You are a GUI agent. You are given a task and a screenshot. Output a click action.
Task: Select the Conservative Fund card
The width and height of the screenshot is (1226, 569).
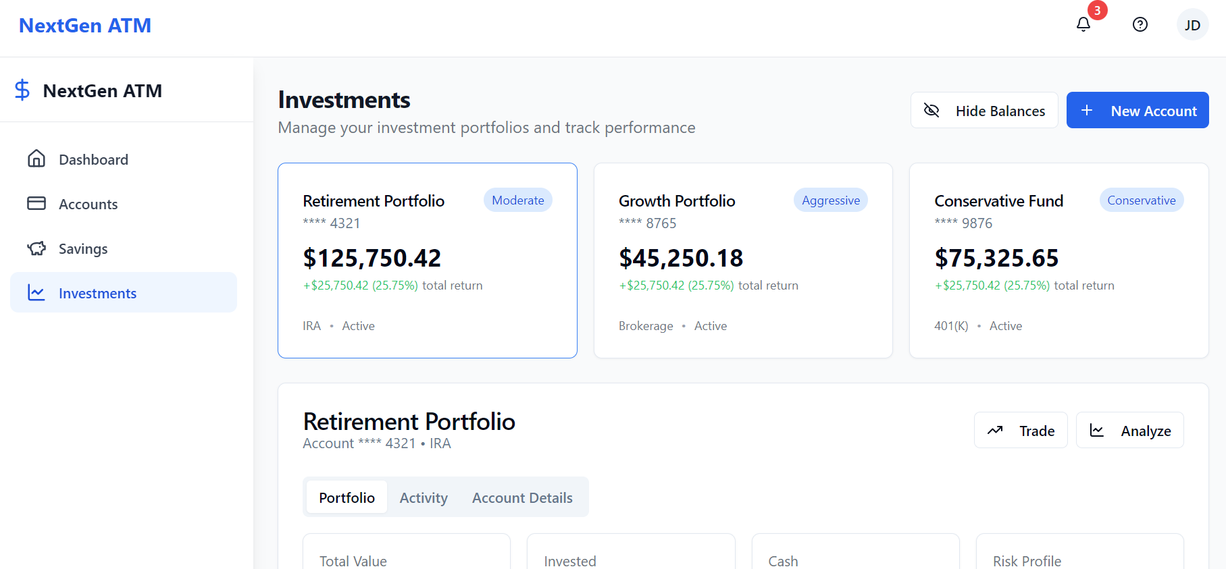1058,261
